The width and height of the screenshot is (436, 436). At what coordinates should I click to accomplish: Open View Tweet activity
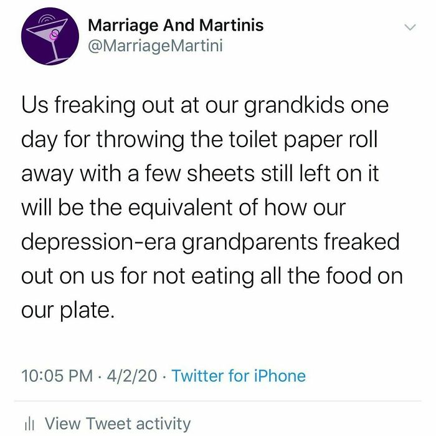(x=117, y=424)
